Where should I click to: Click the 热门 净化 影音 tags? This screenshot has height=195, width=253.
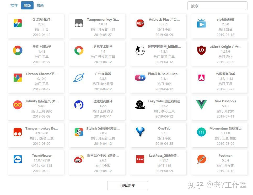tap(103, 84)
